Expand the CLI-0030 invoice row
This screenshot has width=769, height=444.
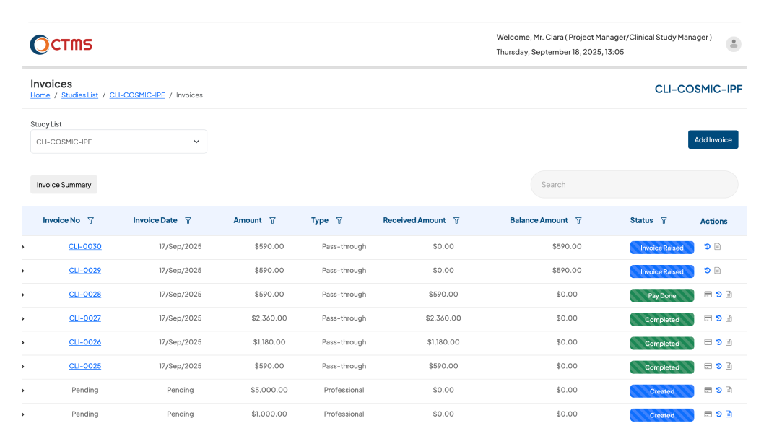pos(22,246)
